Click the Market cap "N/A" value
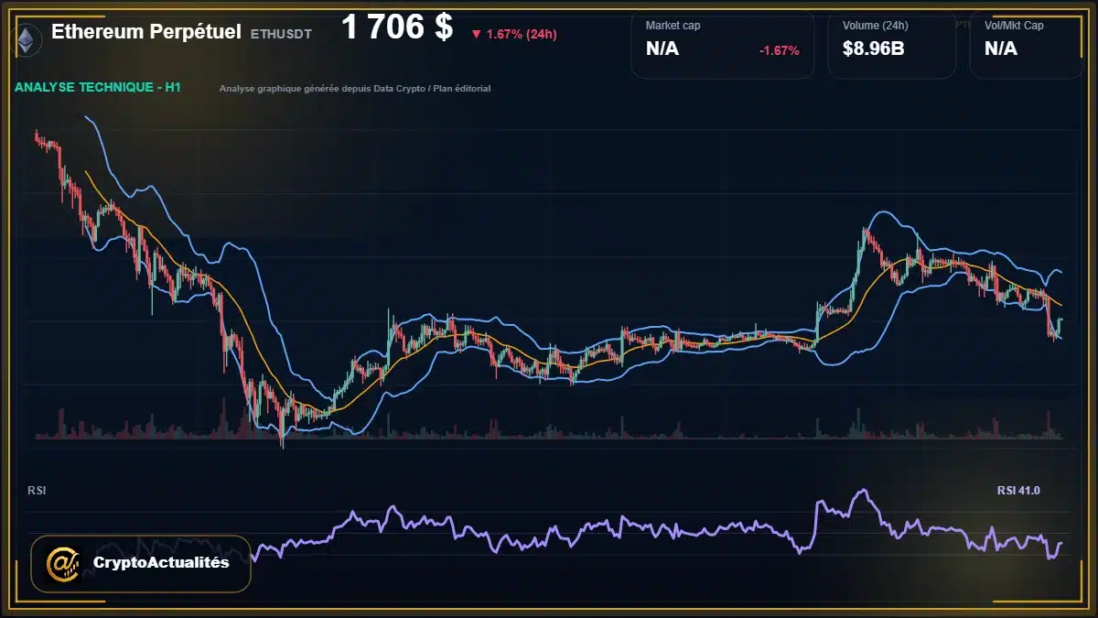The image size is (1098, 618). [x=662, y=49]
